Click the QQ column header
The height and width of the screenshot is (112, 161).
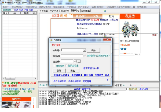[14, 13]
